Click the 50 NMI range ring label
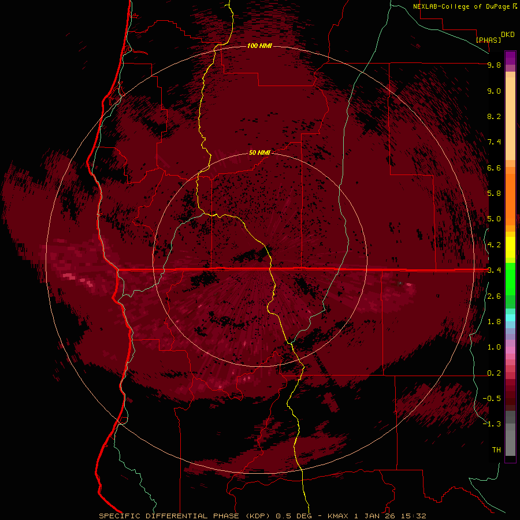This screenshot has height=520, width=520. click(259, 153)
